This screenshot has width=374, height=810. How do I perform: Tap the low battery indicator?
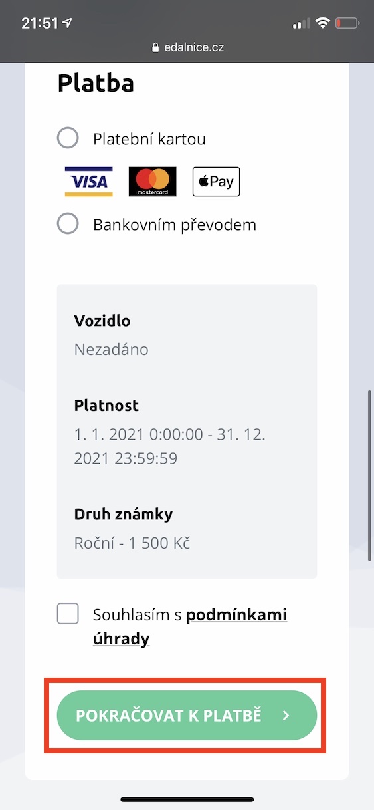click(x=347, y=23)
